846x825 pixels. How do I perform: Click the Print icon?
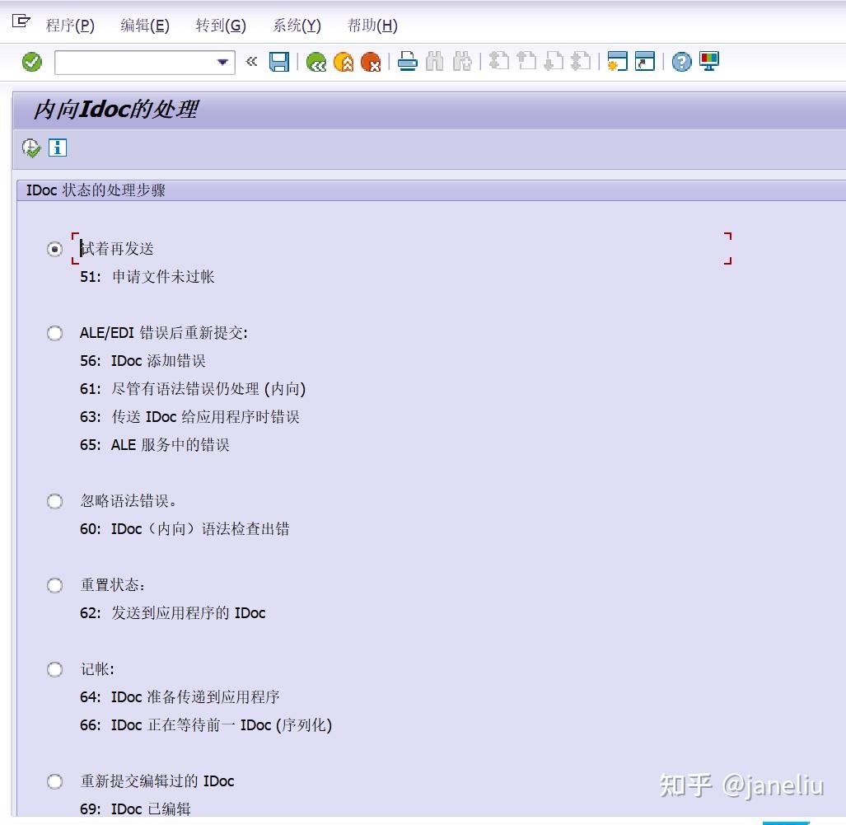[407, 61]
